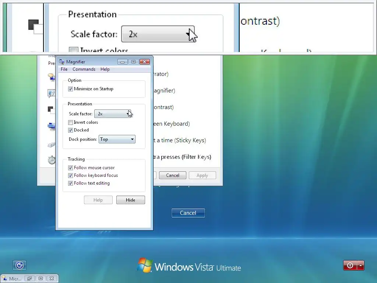This screenshot has width=377, height=283.
Task: Open the File menu in Magnifier
Action: (64, 69)
